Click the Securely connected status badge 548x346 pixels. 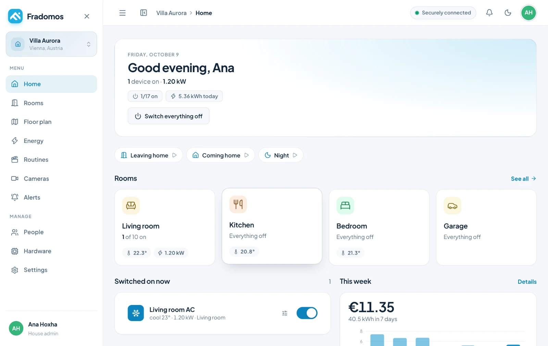[443, 13]
